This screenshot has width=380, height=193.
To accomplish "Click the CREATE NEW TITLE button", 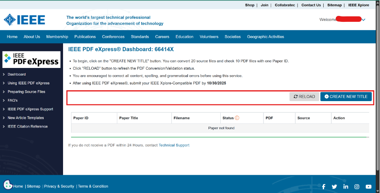I will (x=346, y=96).
